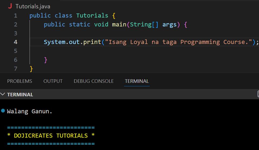Click the DOJICREATES TUTORIALS banner text
Screen dimensions: 259x150
[51, 135]
